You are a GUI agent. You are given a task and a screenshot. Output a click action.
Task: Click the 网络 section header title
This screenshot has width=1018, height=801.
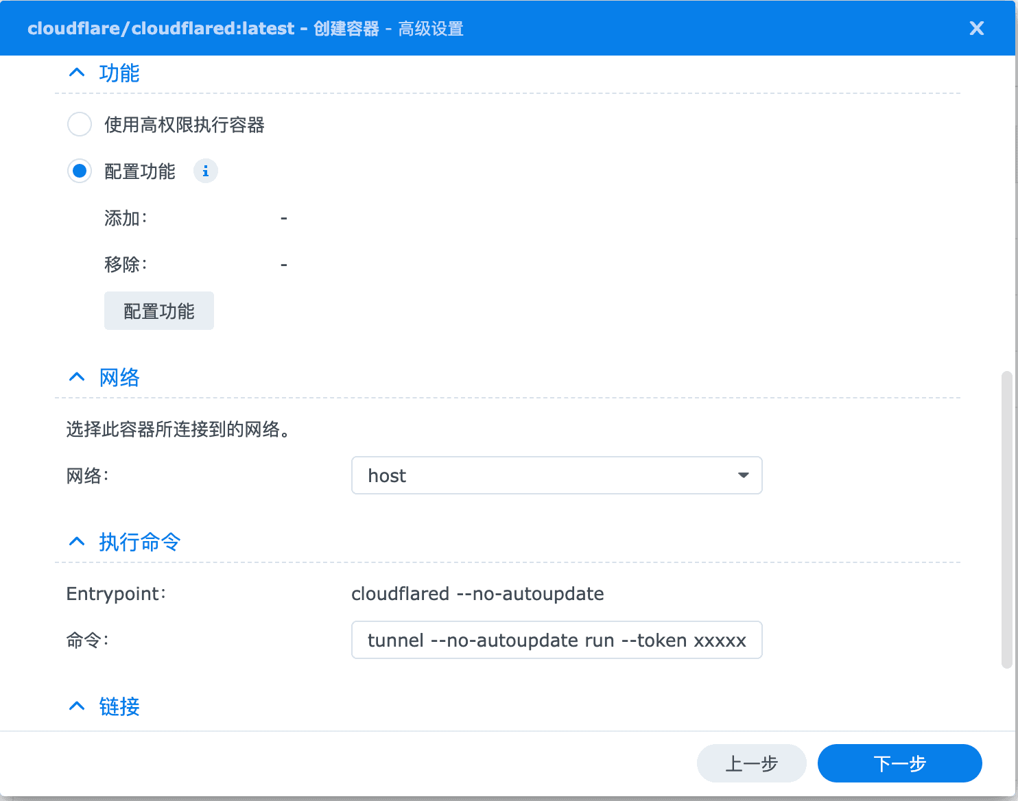(x=119, y=378)
